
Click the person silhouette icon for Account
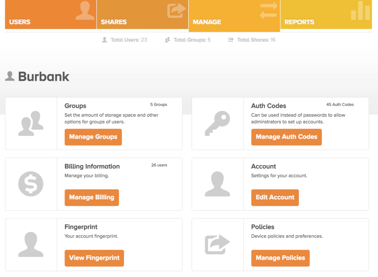[x=218, y=184]
